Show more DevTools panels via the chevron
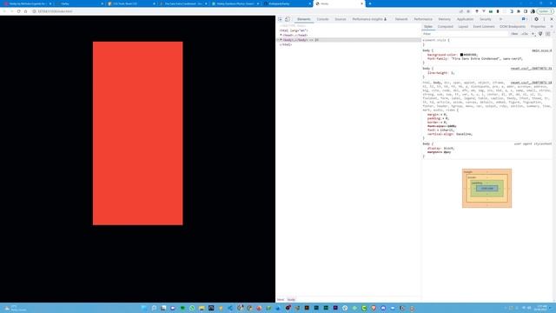 pyautogui.click(x=500, y=19)
